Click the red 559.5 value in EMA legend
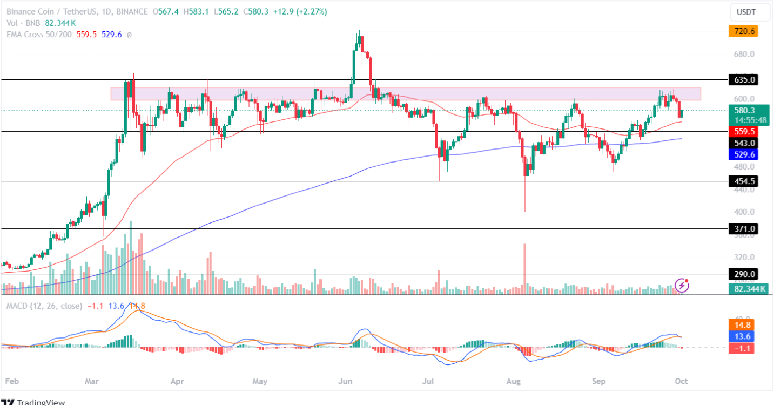 [86, 35]
